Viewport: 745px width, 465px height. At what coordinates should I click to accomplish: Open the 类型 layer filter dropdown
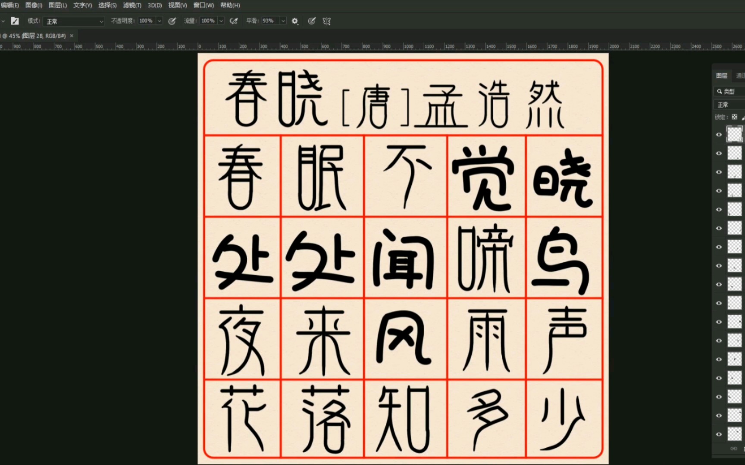(729, 91)
